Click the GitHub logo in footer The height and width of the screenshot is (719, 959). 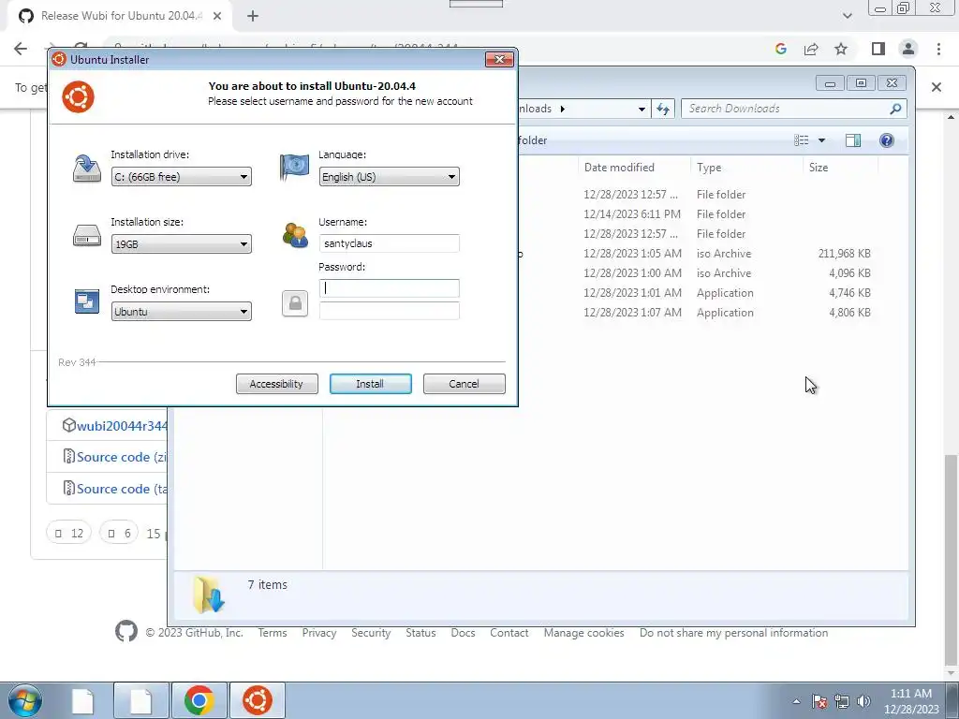pyautogui.click(x=126, y=632)
